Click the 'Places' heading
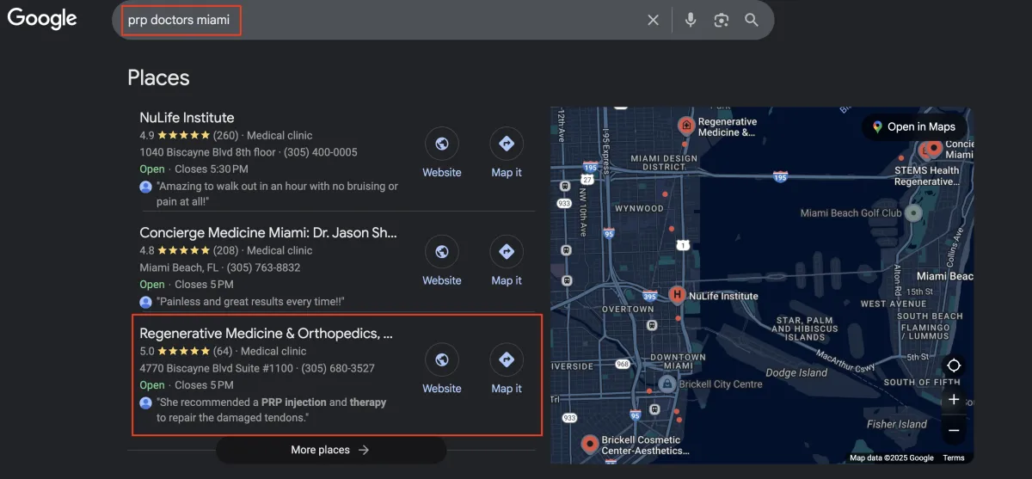 coord(158,77)
